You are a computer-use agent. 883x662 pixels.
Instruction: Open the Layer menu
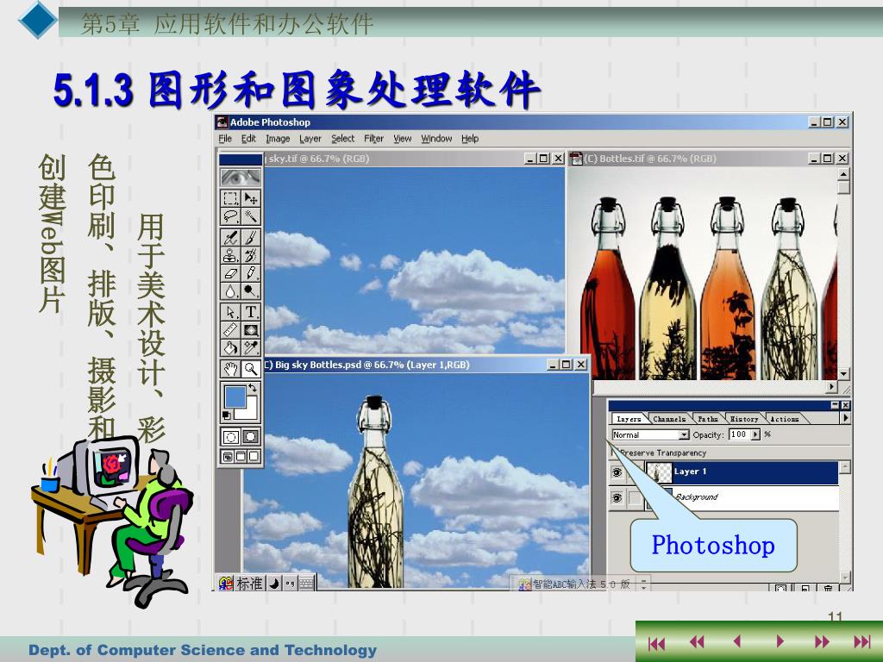(310, 139)
